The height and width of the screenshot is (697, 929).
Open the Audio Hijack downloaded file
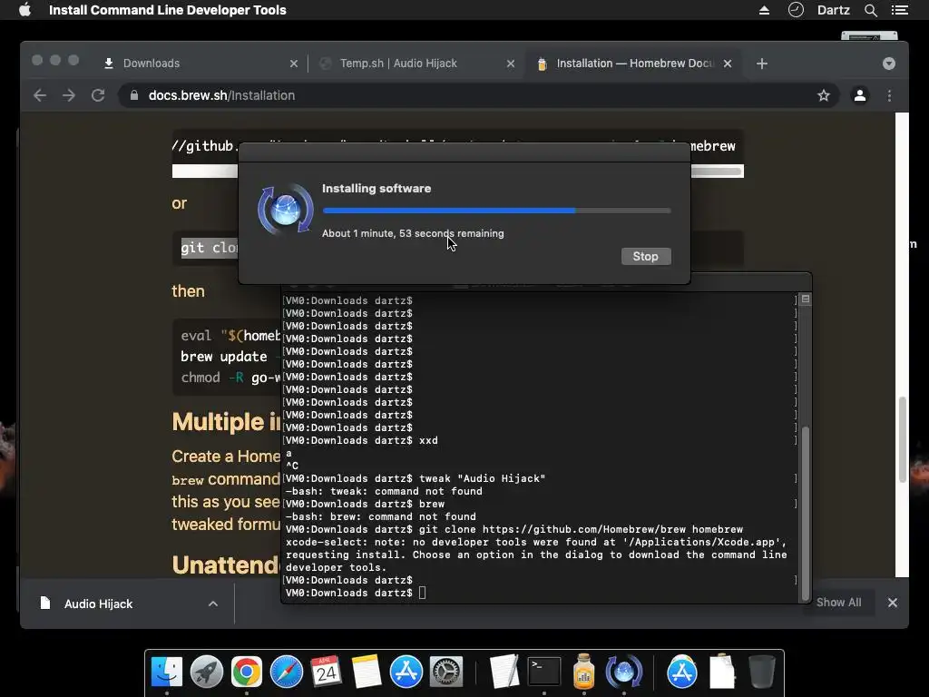(98, 604)
